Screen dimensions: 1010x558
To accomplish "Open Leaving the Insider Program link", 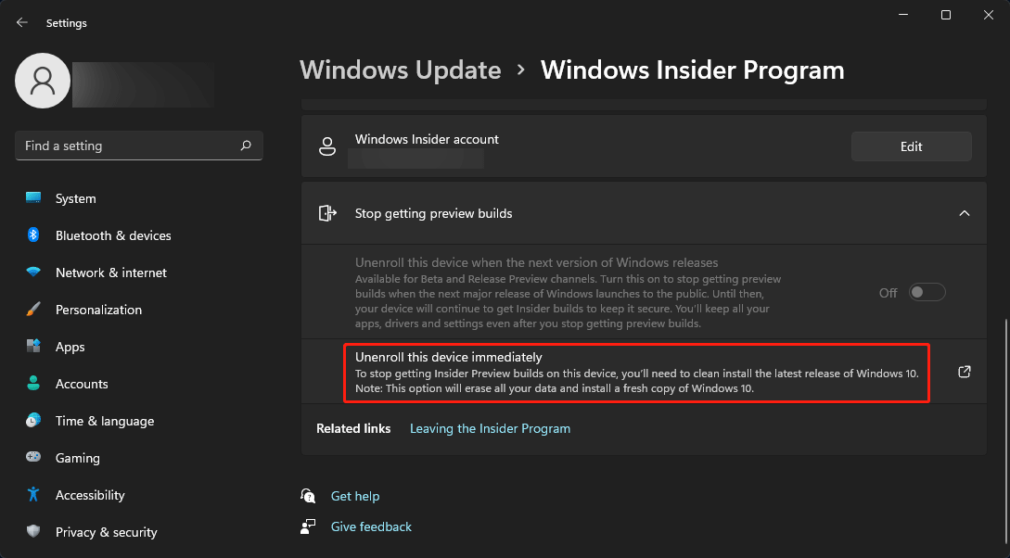I will [491, 428].
